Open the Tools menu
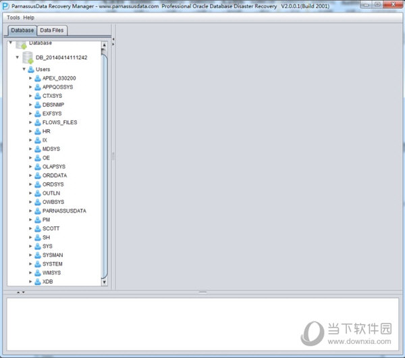The image size is (405, 358). (x=13, y=18)
